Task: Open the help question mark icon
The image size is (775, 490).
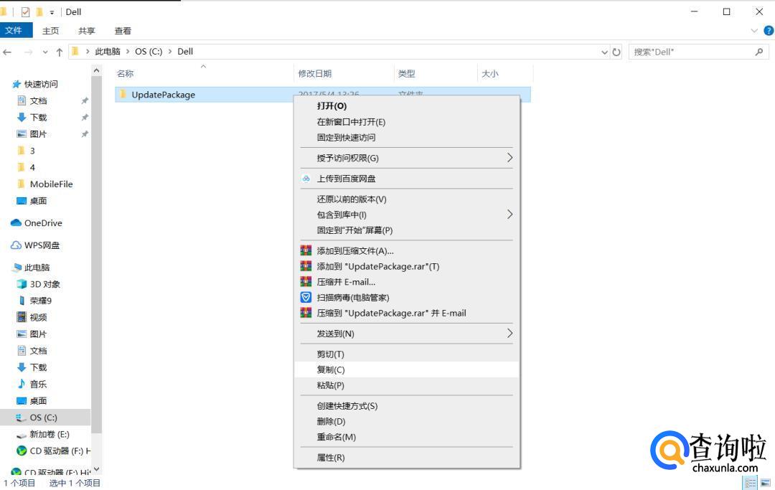Action: [x=769, y=31]
